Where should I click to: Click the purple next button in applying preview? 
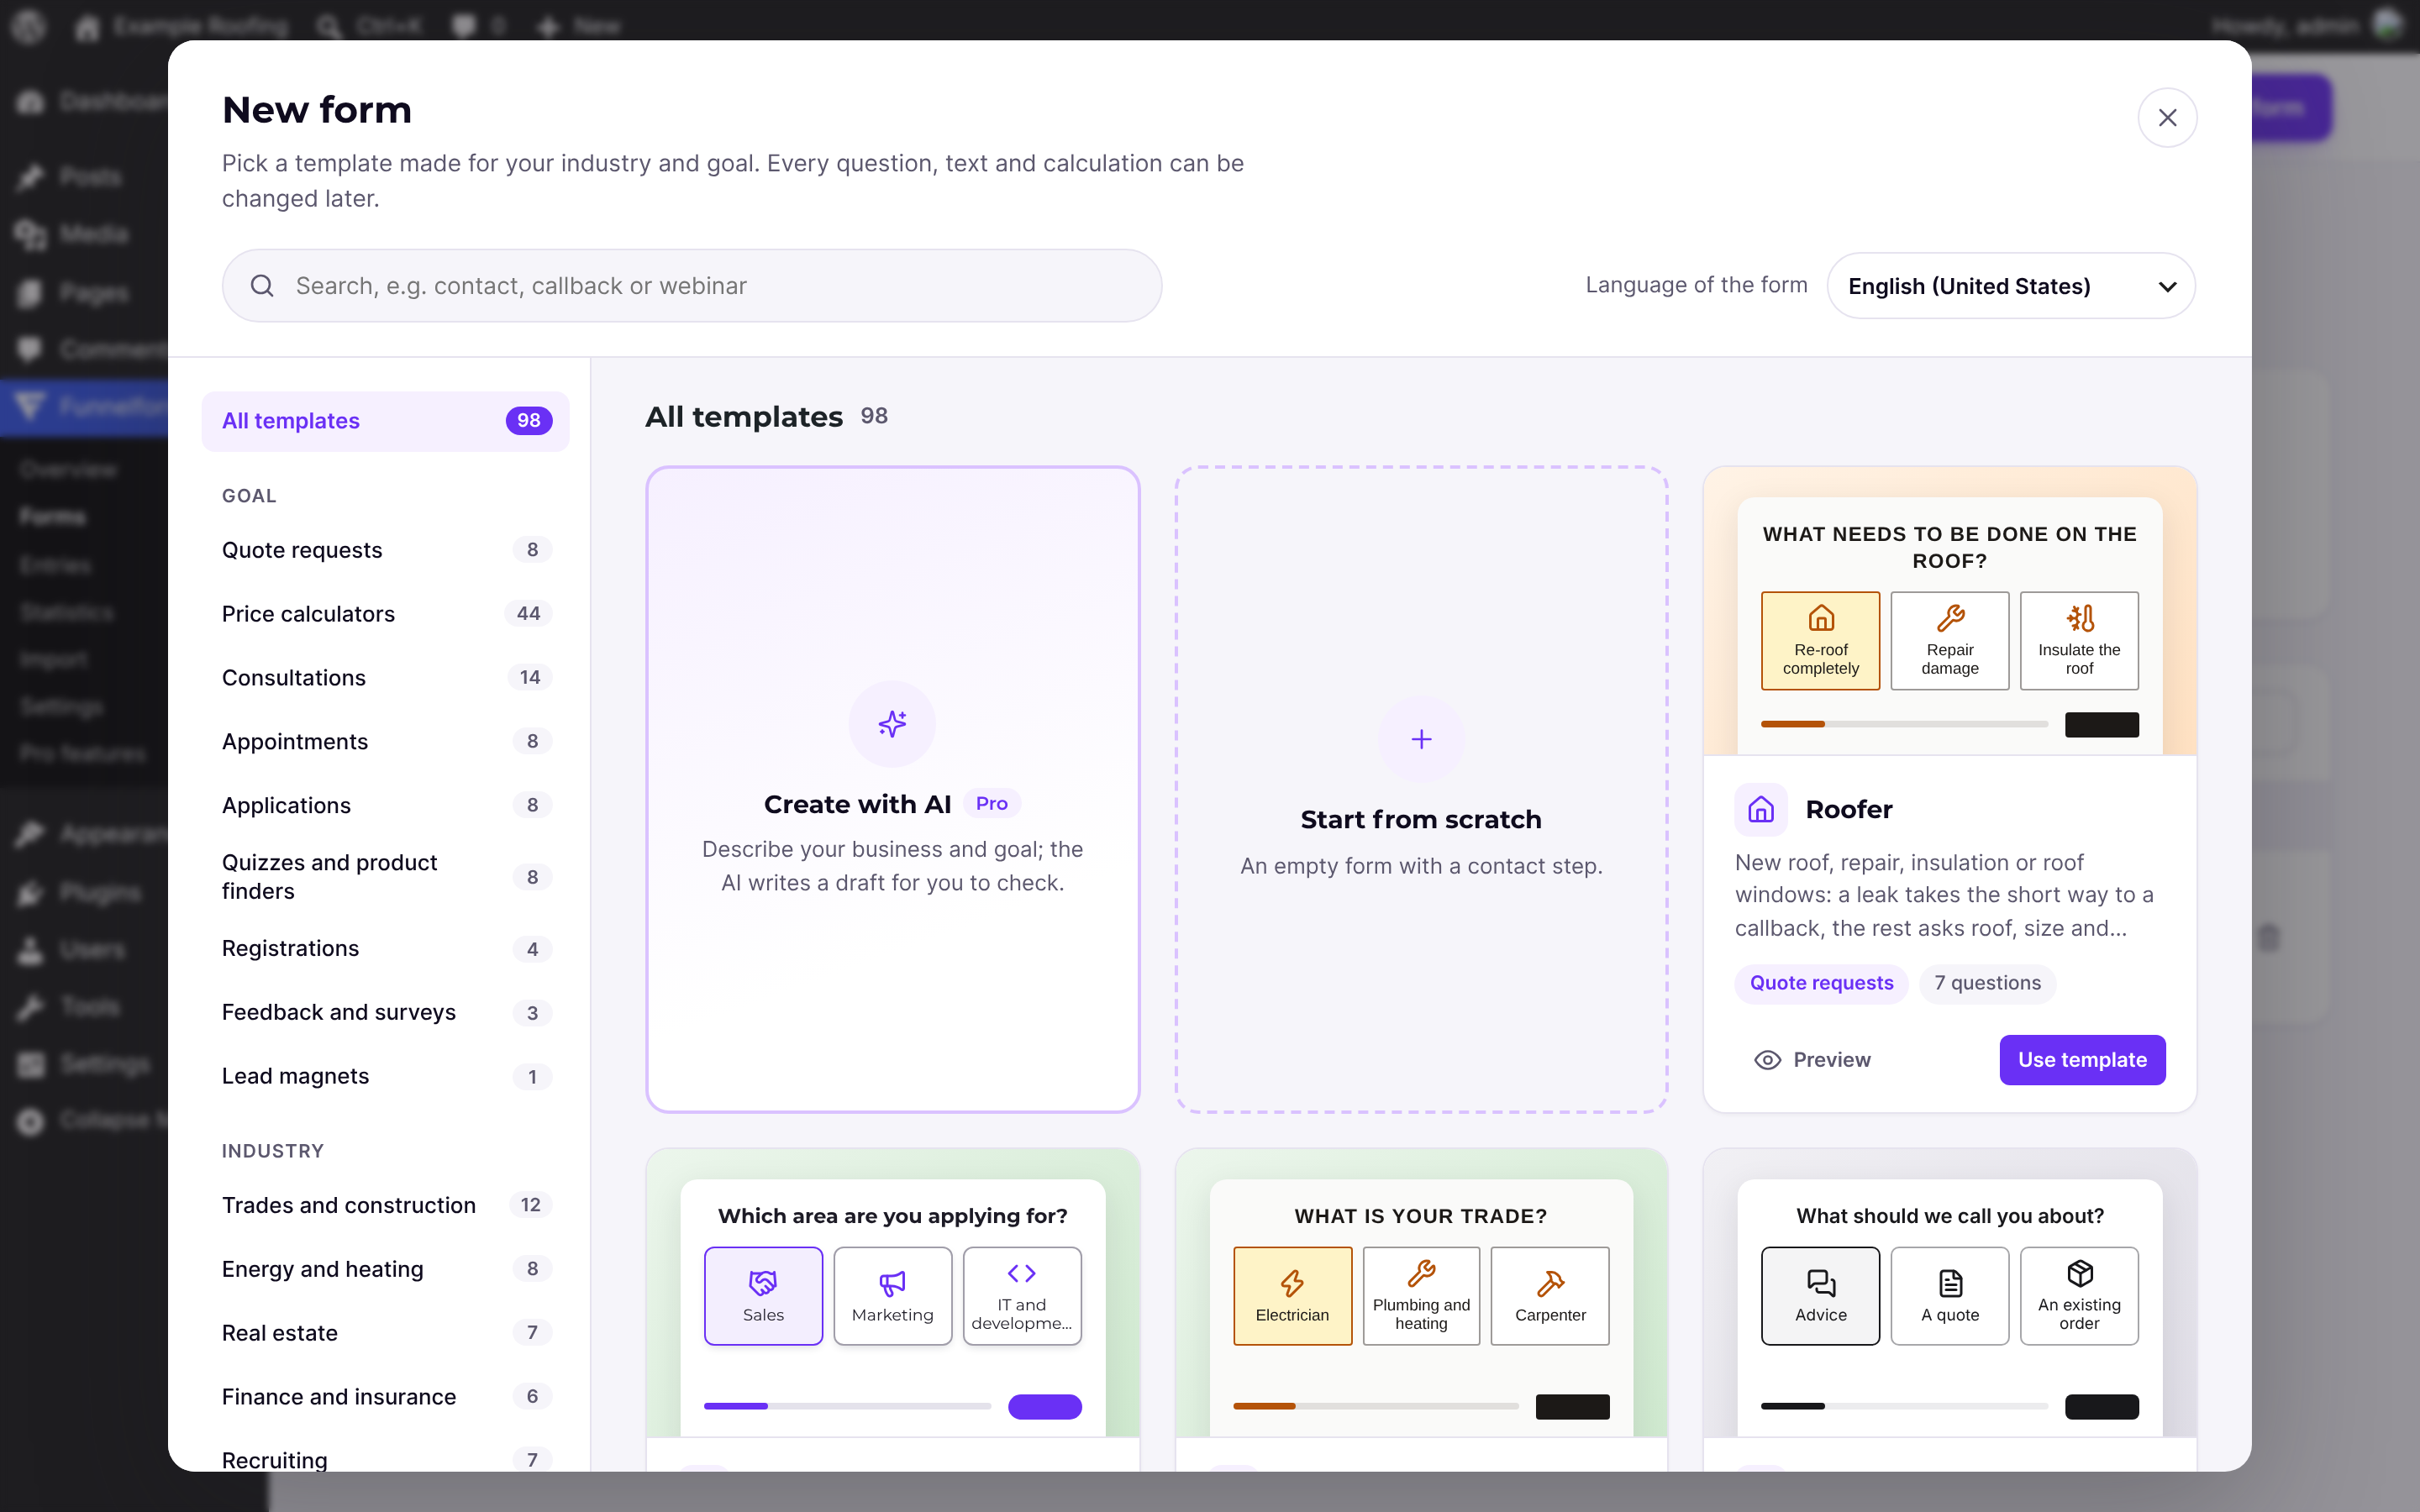[1045, 1407]
